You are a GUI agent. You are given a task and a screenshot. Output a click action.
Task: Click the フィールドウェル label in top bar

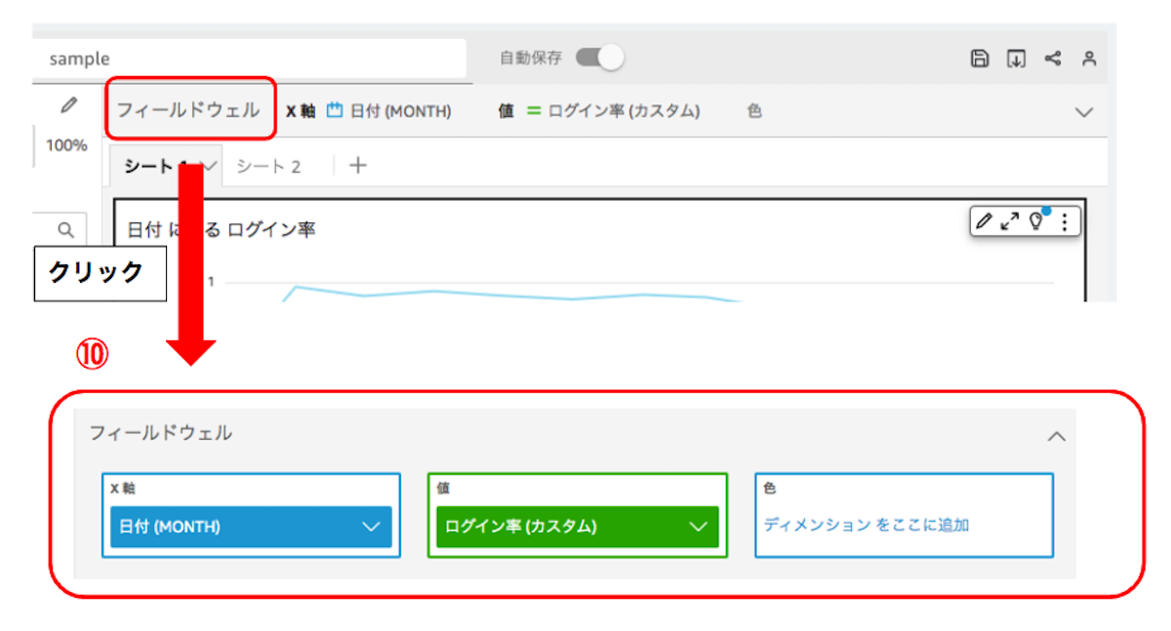(188, 110)
